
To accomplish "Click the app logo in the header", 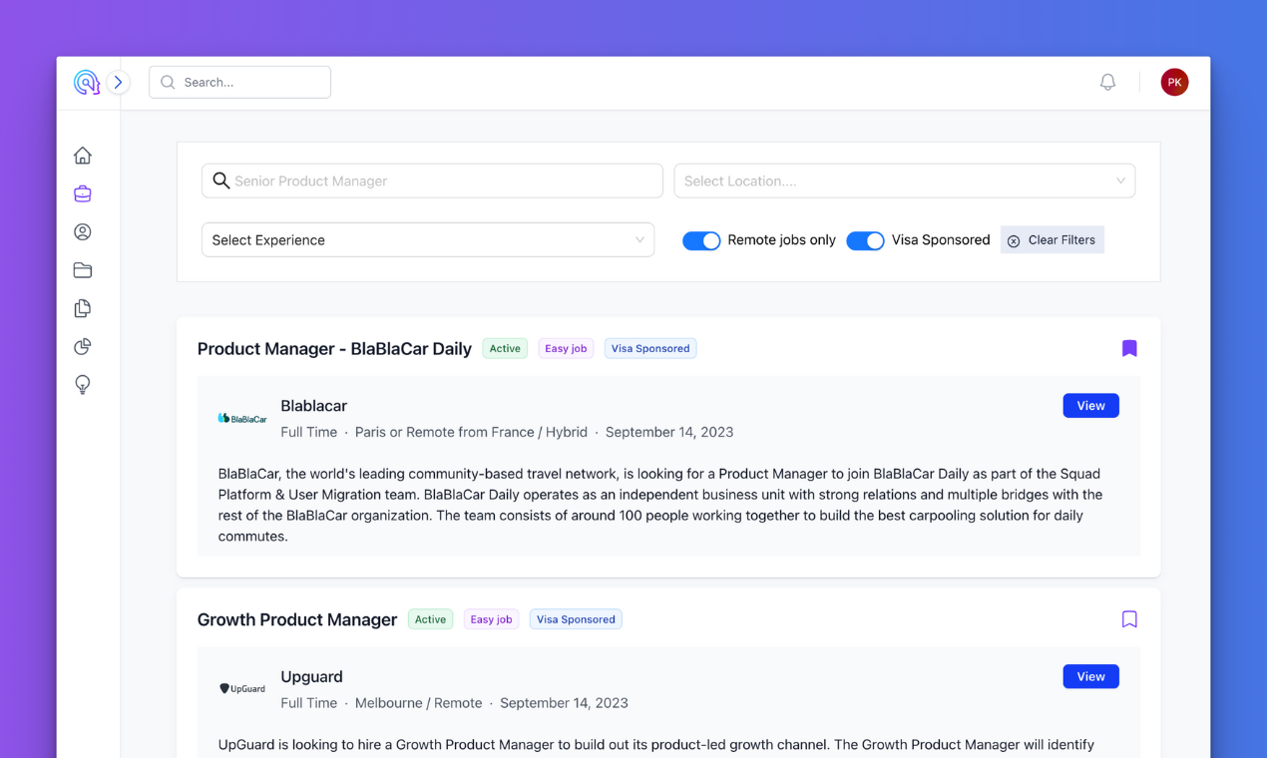I will click(x=86, y=83).
